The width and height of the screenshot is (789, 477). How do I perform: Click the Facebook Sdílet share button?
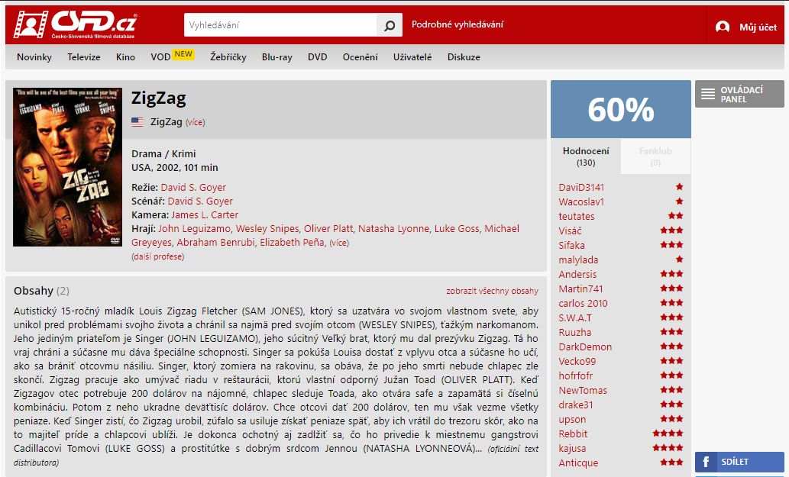[x=739, y=462]
